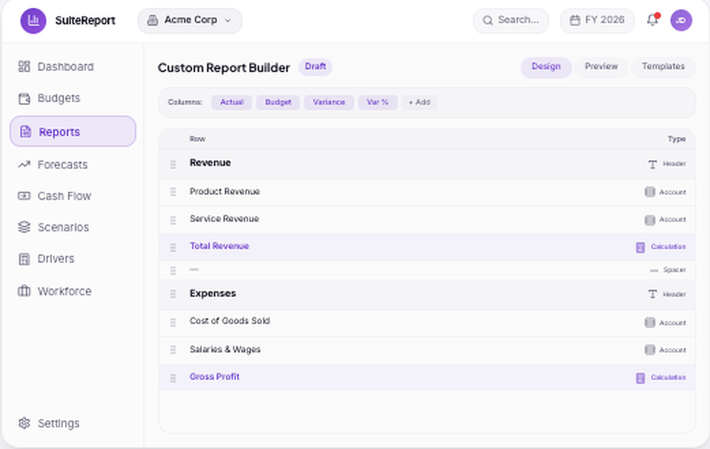
Task: Click the Account icon for Cost of Goods Sold
Action: click(x=650, y=323)
